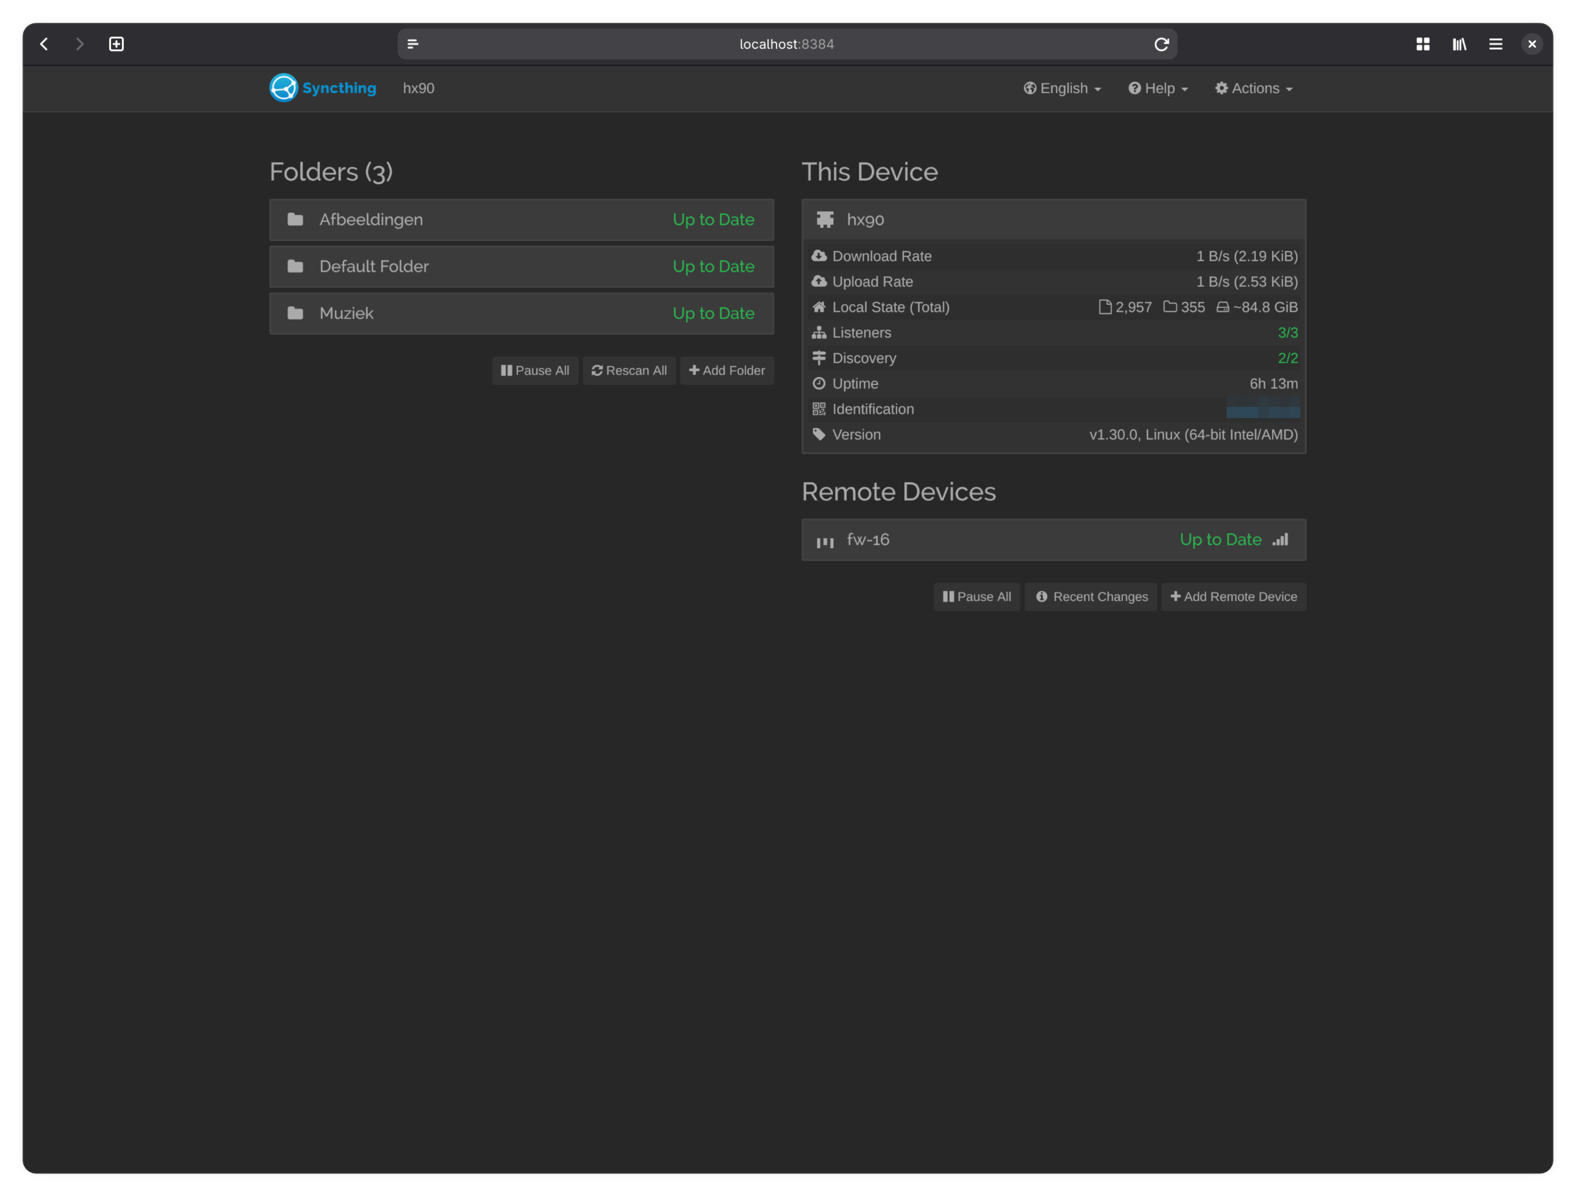Screen dimensions: 1576x1196
Task: Click the Listeners network icon
Action: click(818, 333)
